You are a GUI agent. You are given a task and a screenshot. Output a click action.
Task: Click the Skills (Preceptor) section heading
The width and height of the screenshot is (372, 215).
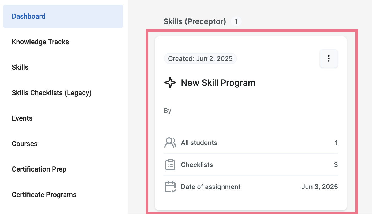pos(195,21)
